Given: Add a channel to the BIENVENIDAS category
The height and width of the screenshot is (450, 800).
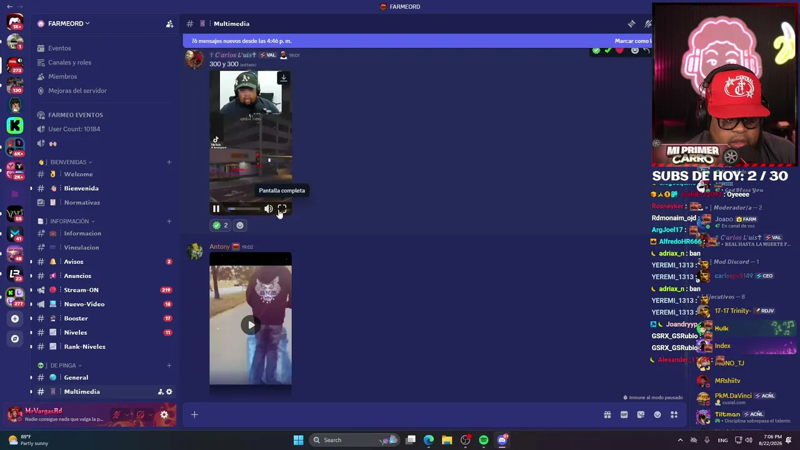Looking at the screenshot, I should (x=169, y=162).
